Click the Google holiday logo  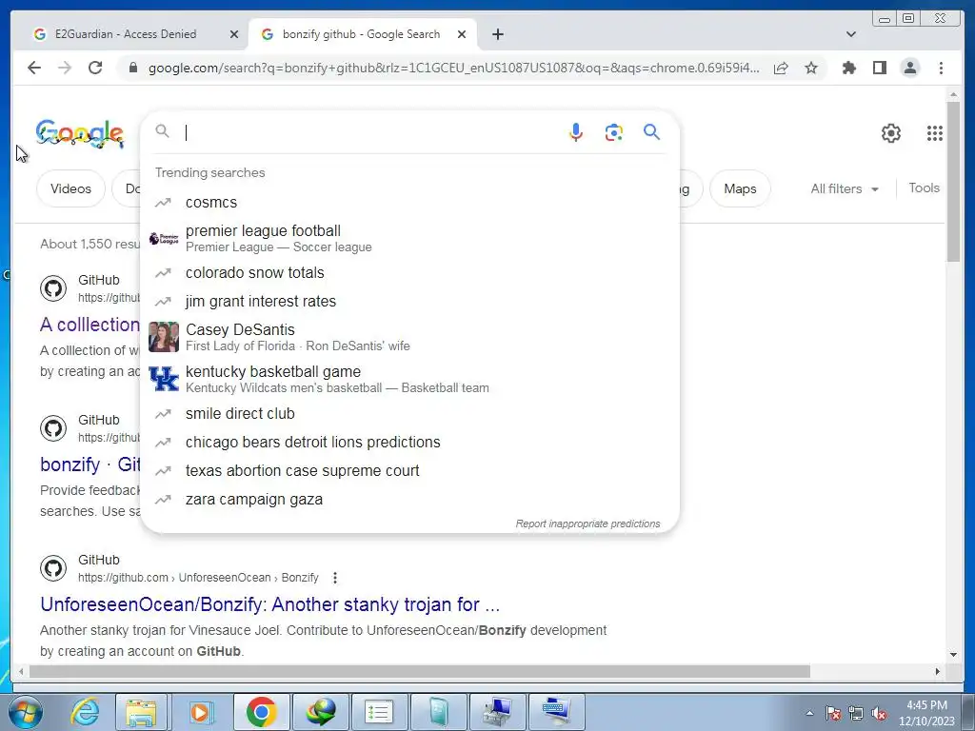point(80,133)
